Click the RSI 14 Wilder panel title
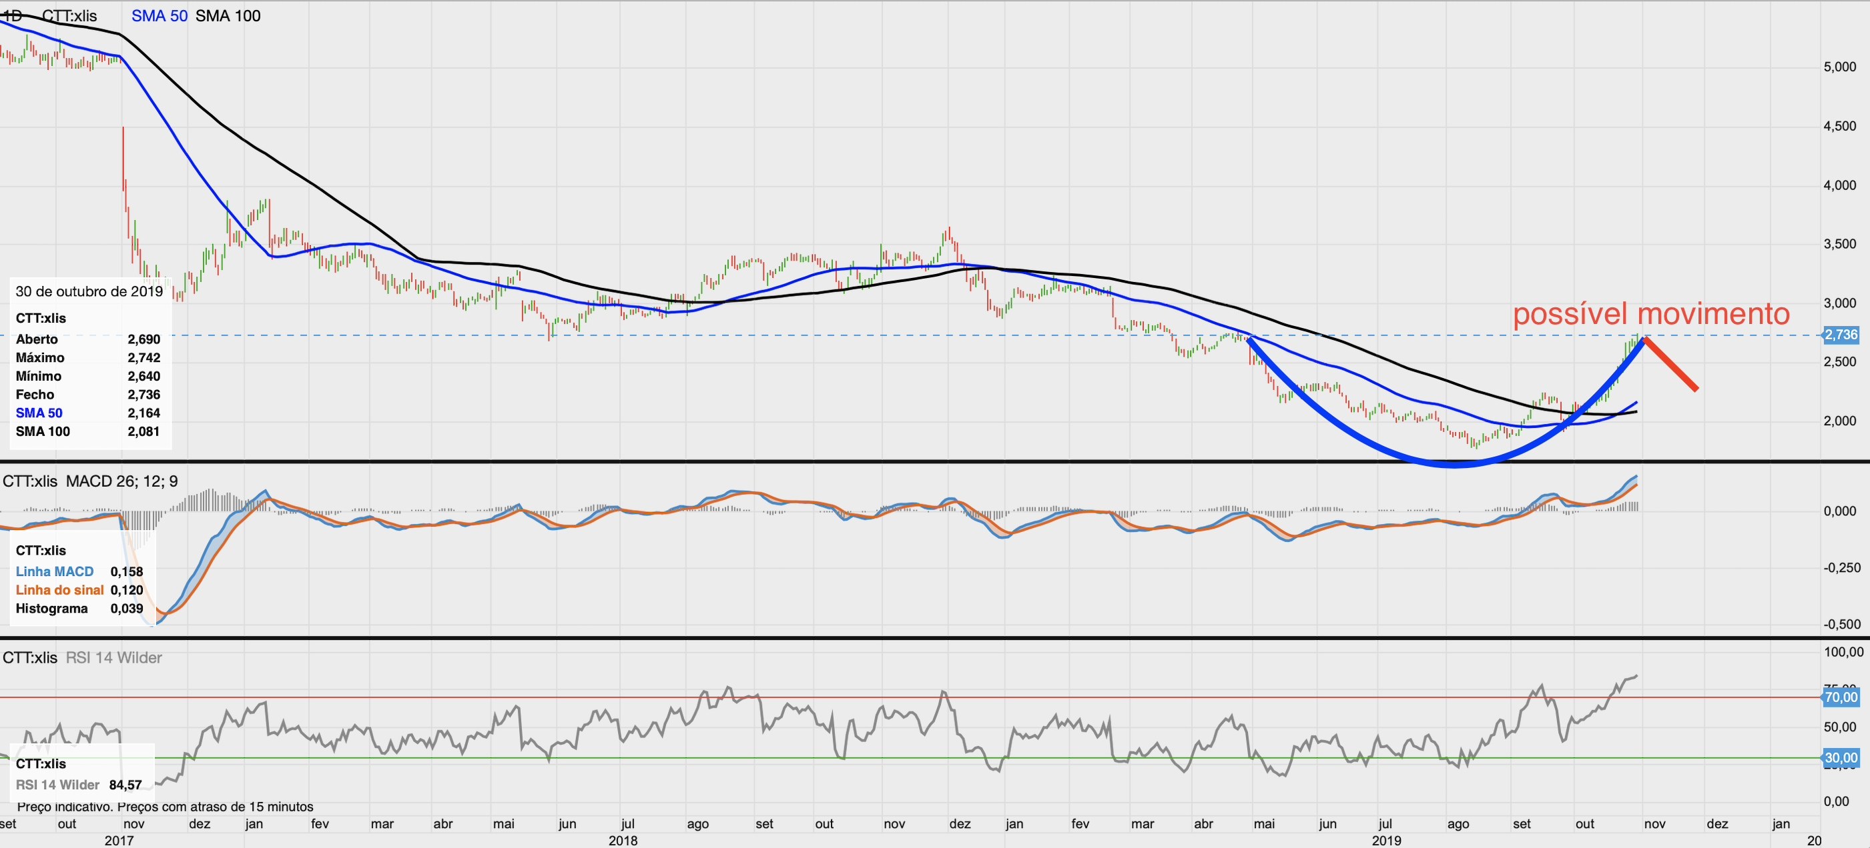1870x848 pixels. click(114, 657)
